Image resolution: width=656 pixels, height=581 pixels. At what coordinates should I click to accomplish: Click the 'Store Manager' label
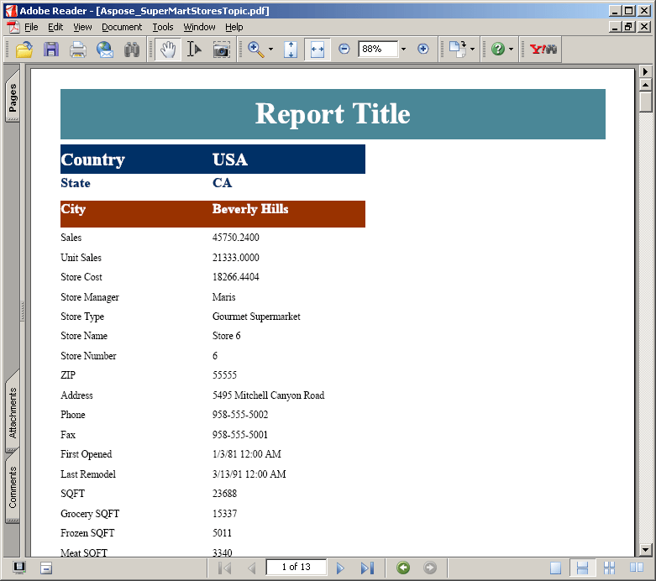click(x=90, y=297)
